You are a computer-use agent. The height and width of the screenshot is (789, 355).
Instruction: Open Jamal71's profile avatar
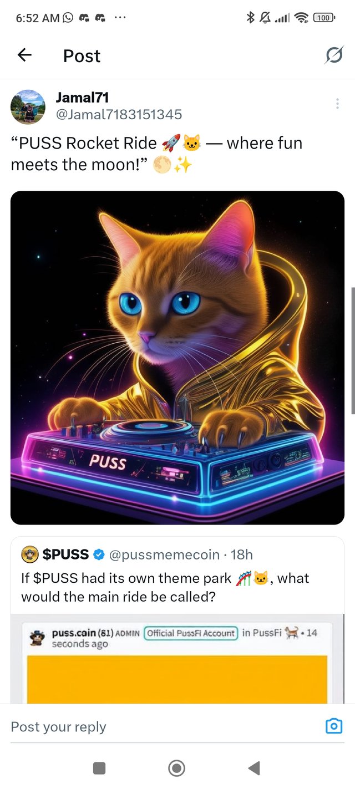[x=28, y=107]
